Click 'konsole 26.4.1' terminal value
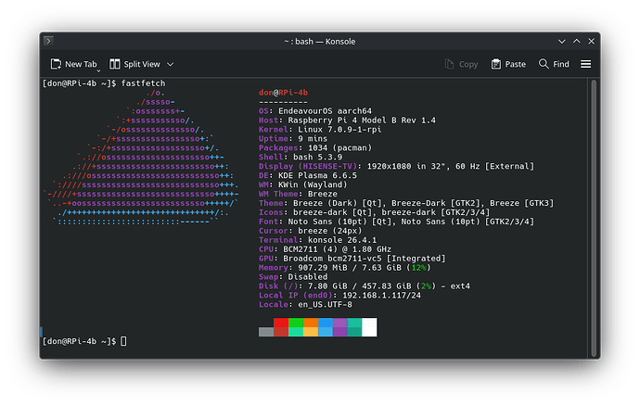 [342, 240]
